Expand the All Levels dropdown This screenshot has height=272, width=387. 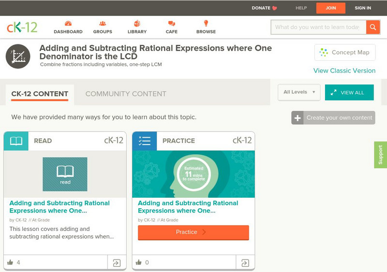click(x=299, y=92)
